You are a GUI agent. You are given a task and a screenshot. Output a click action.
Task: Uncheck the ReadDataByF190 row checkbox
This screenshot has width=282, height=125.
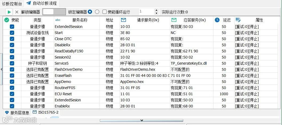click(12, 51)
